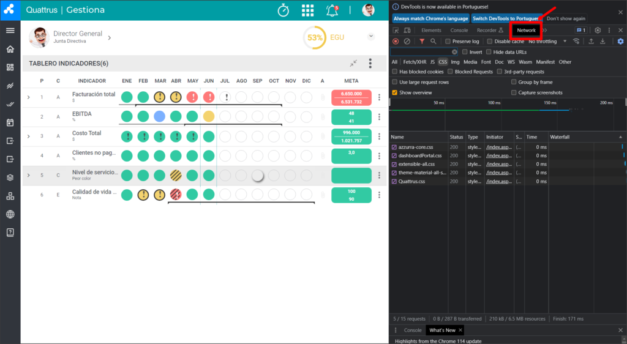The width and height of the screenshot is (627, 344).
Task: Click Always match Chrome's language button
Action: tap(430, 18)
